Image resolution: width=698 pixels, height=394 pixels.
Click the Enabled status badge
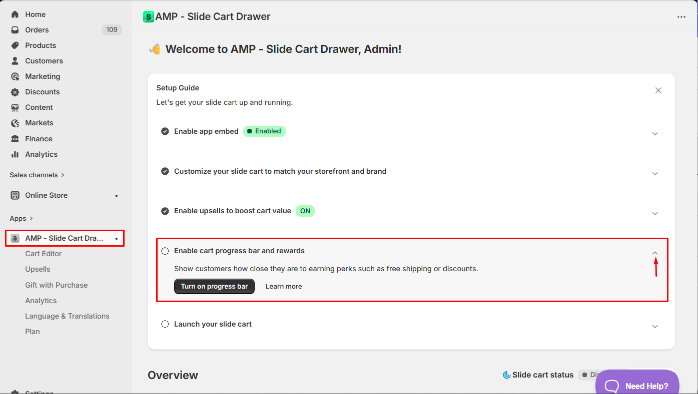[x=264, y=131]
